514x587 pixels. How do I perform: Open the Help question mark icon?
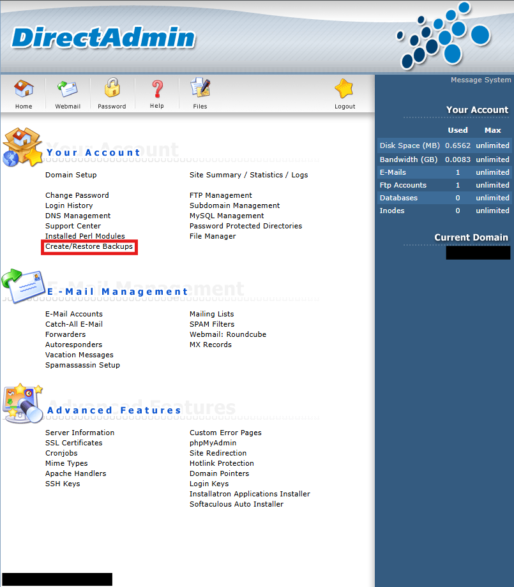click(x=157, y=89)
